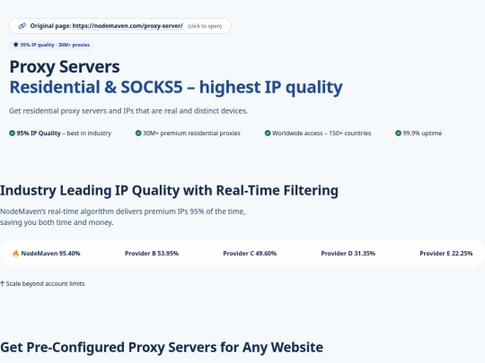The height and width of the screenshot is (363, 485).
Task: Click the "Proxy Servers" heading
Action: [65, 66]
